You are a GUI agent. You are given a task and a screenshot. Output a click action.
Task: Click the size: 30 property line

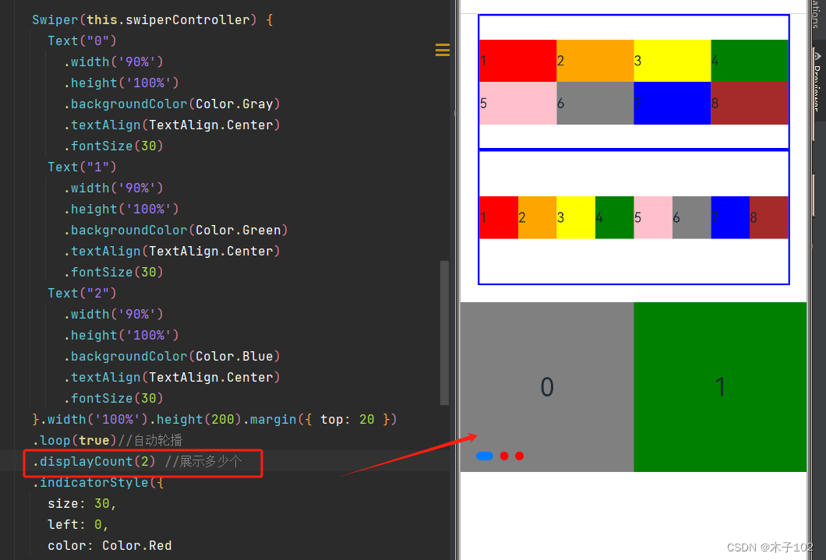(x=82, y=504)
